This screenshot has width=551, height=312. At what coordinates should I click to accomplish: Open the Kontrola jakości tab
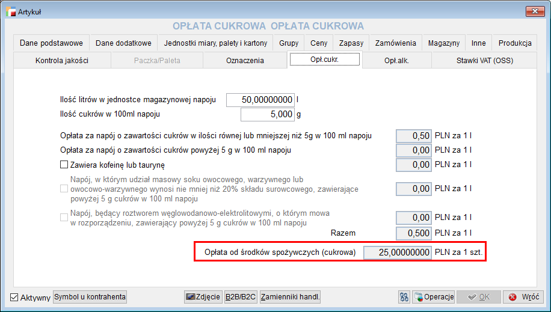pyautogui.click(x=62, y=60)
